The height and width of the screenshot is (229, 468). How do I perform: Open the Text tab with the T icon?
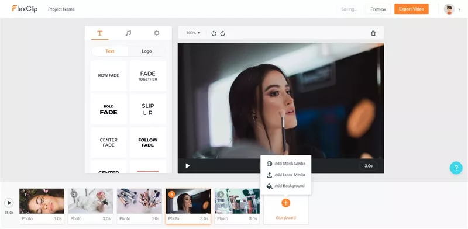(x=99, y=33)
